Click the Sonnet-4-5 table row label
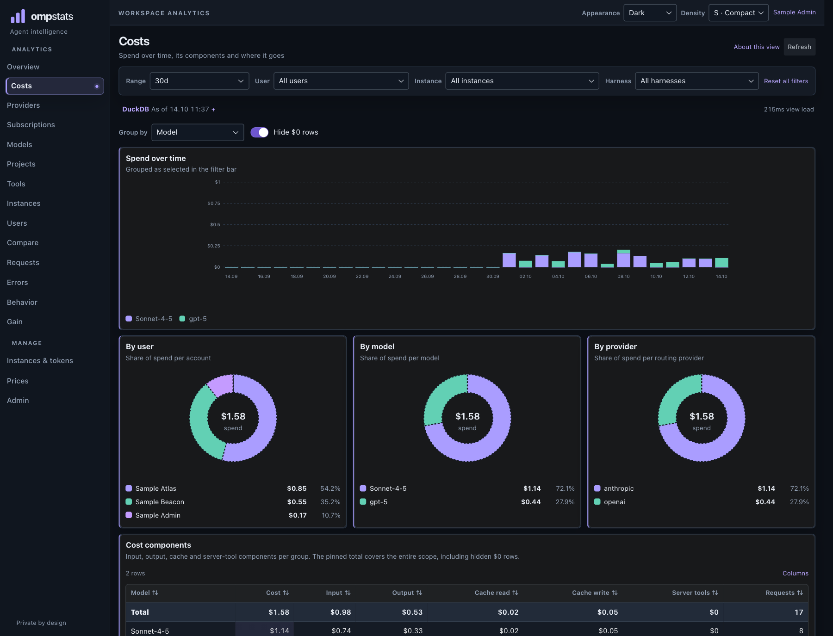Screen dimensions: 833x636 pos(150,631)
